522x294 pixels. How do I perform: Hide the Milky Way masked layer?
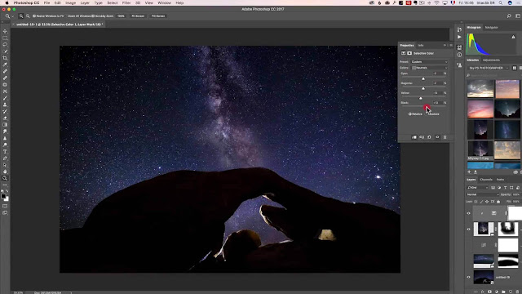pos(469,229)
